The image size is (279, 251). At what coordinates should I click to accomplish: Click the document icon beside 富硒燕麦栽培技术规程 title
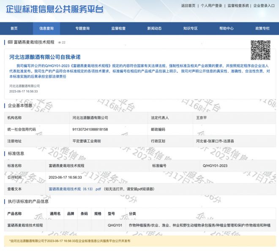10,42
